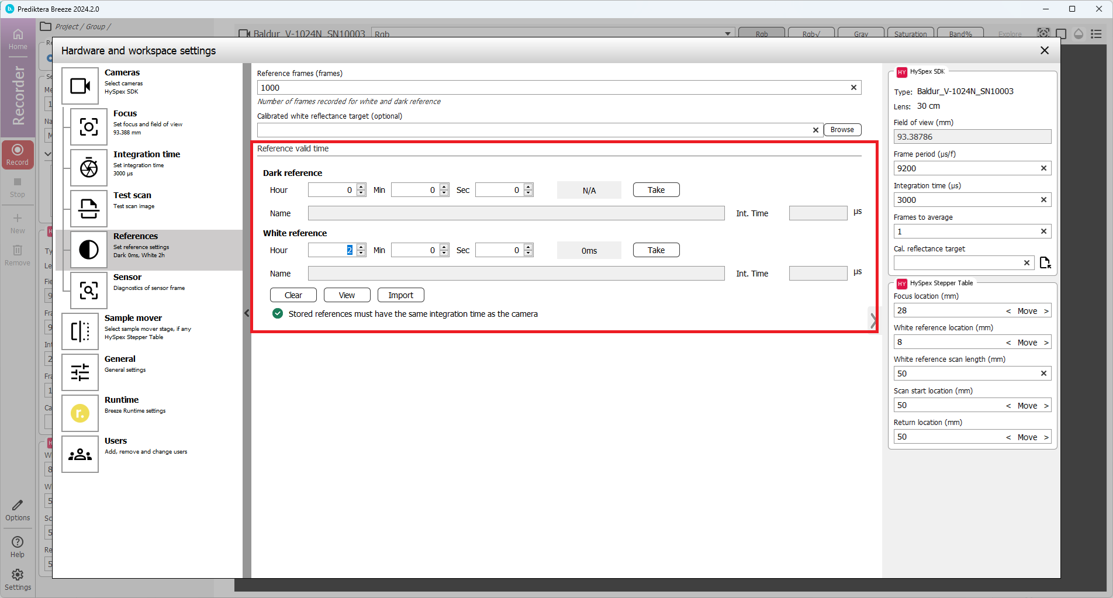Image resolution: width=1113 pixels, height=598 pixels.
Task: Clear the Reference frames field
Action: [x=853, y=88]
